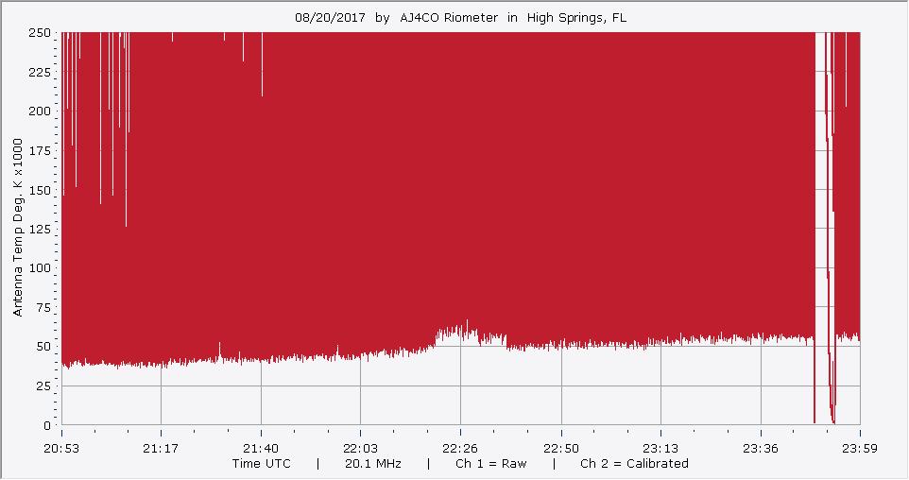Click the 23:36 time label

click(761, 449)
